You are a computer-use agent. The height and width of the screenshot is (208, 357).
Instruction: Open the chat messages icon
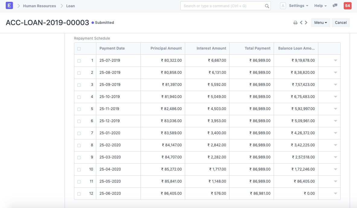[x=335, y=6]
